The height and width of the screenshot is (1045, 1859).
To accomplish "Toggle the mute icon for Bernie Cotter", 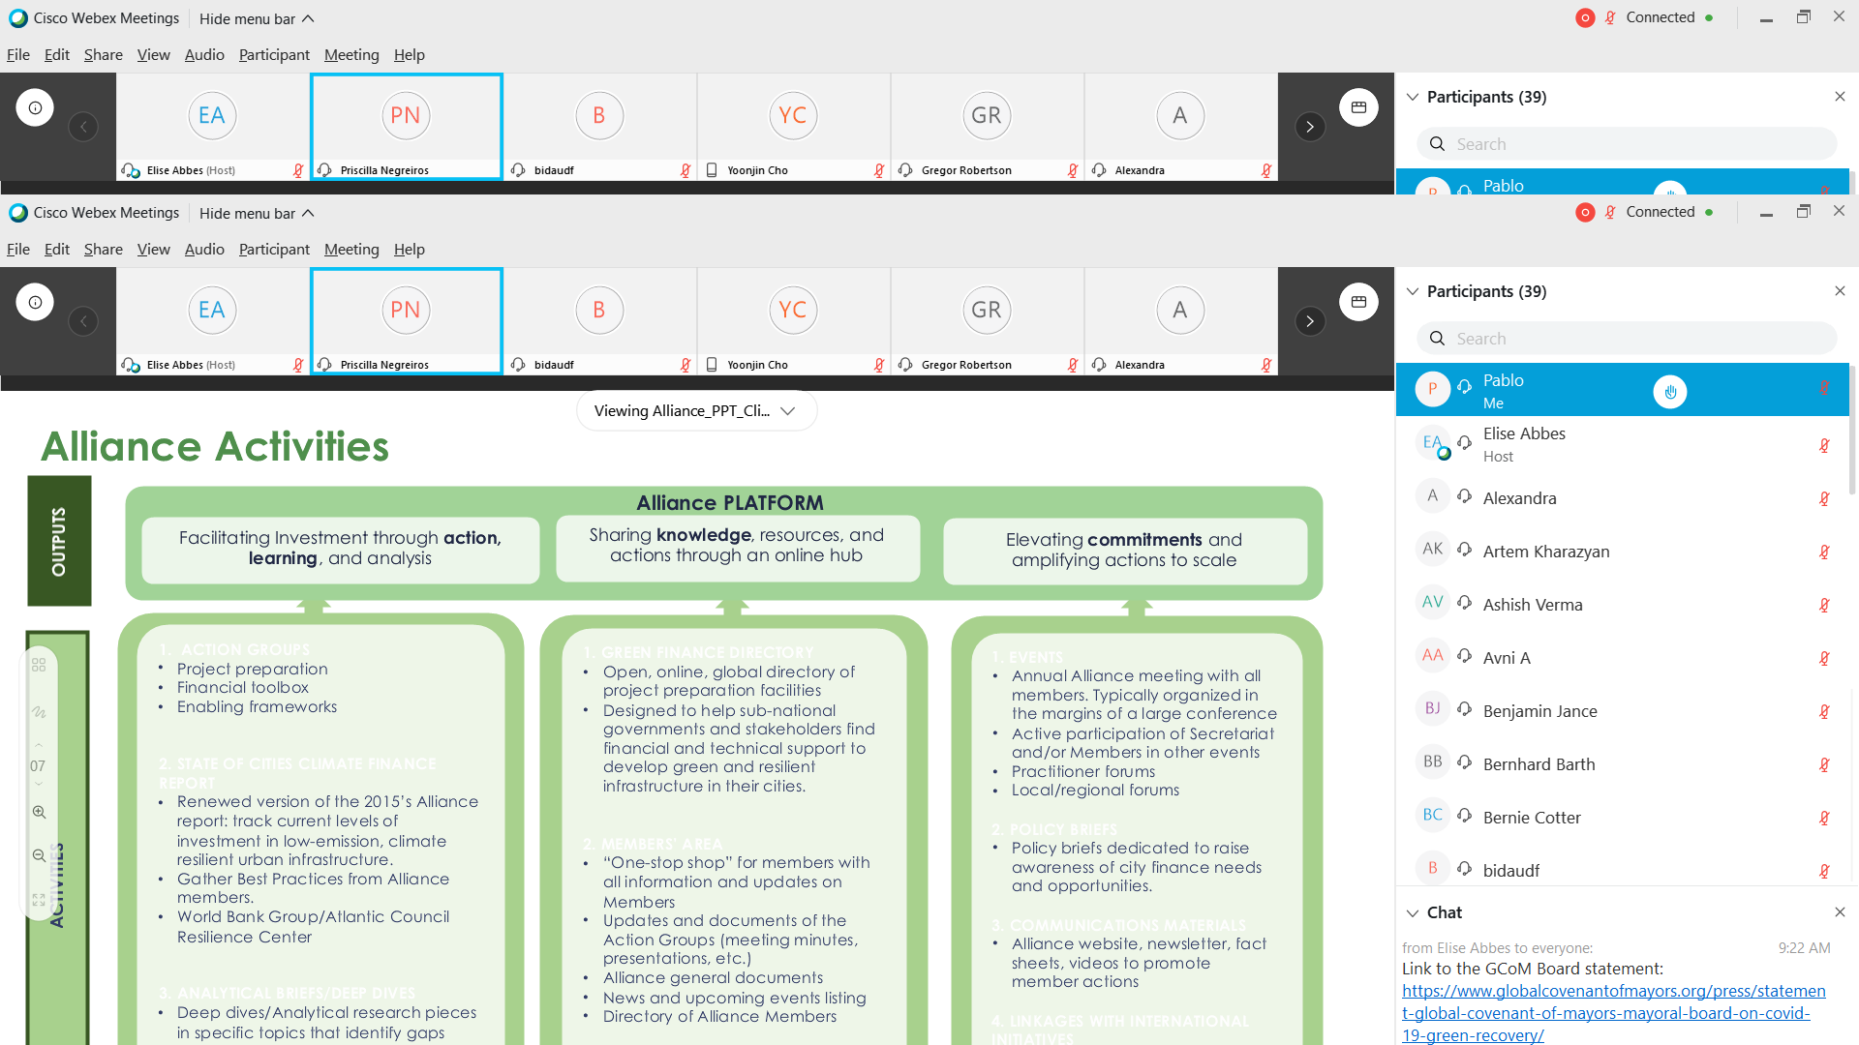I will [1824, 818].
